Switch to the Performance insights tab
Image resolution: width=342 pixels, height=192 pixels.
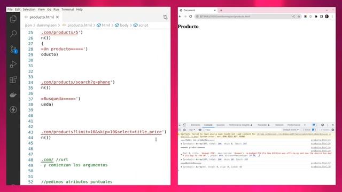click(x=240, y=125)
